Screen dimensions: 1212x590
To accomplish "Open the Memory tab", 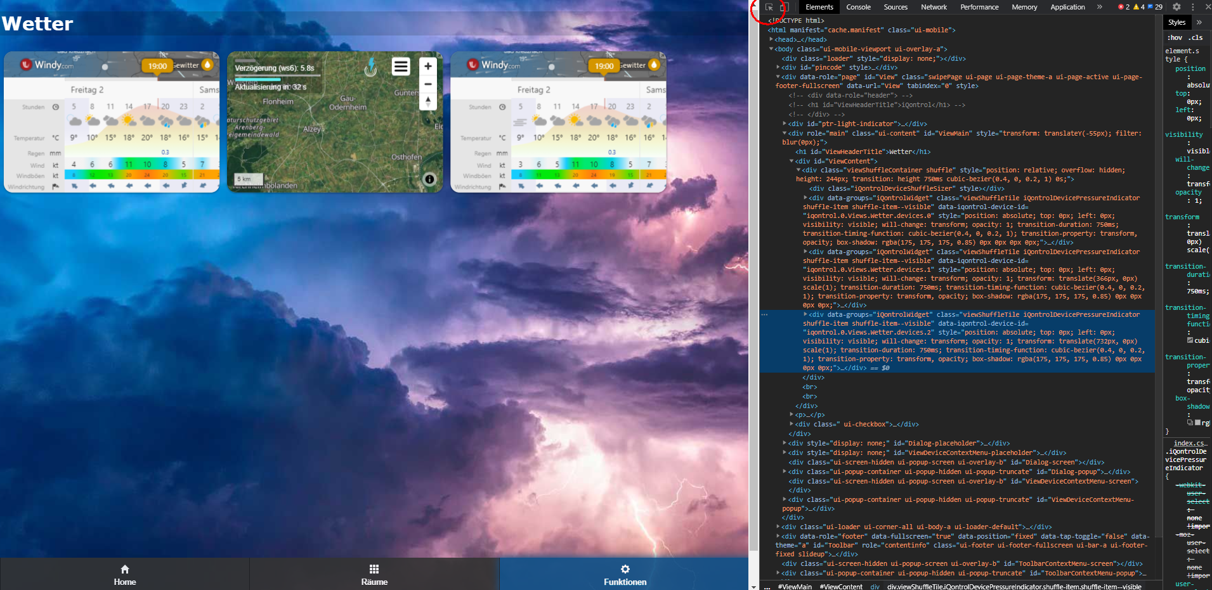I will point(1024,7).
